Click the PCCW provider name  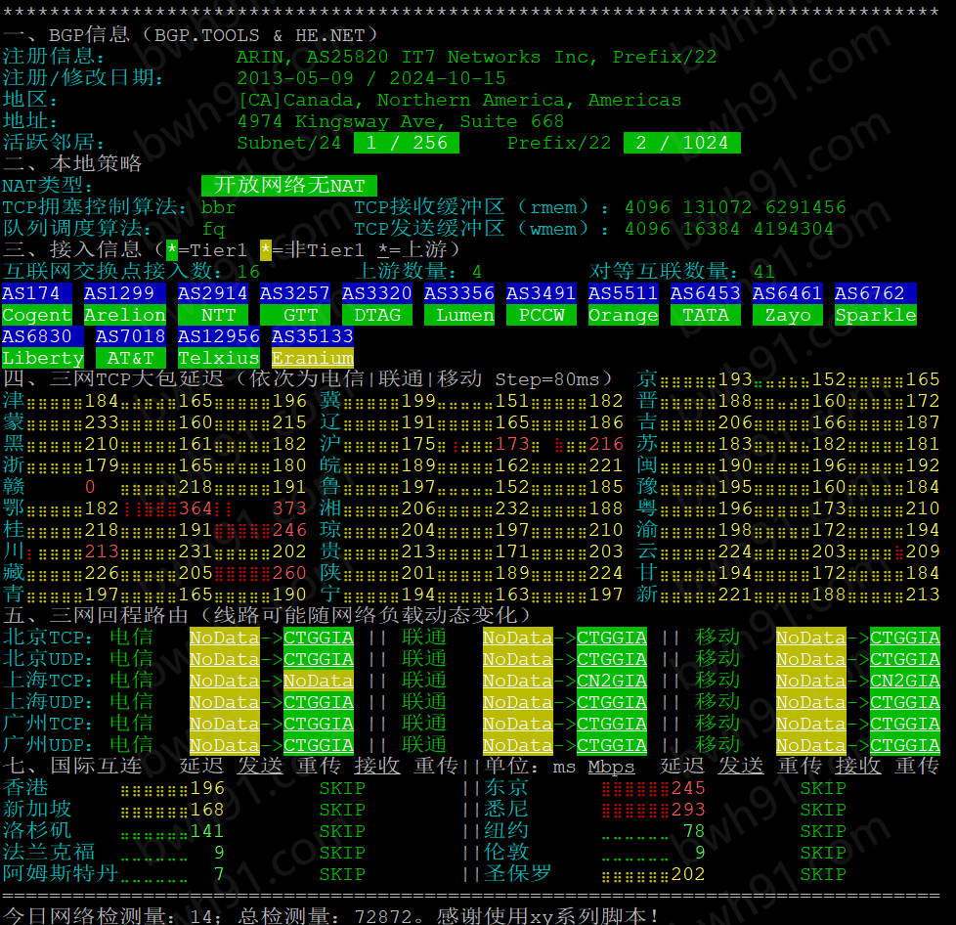[541, 315]
